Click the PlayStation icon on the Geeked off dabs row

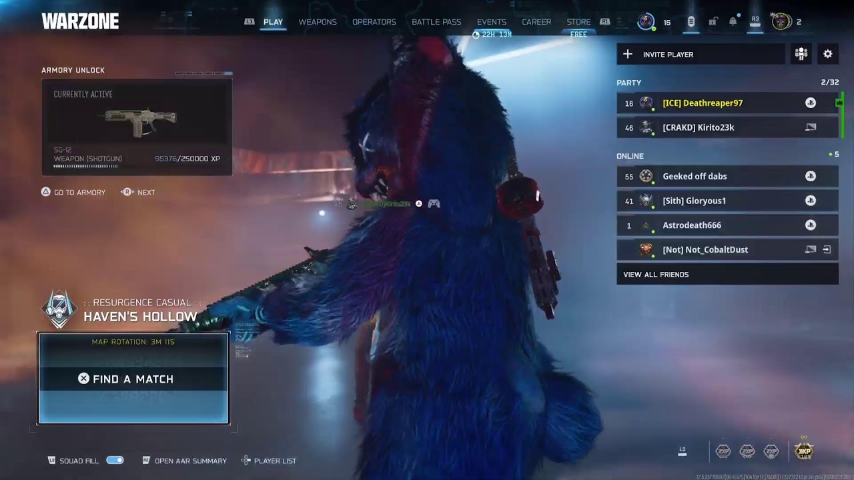[811, 176]
